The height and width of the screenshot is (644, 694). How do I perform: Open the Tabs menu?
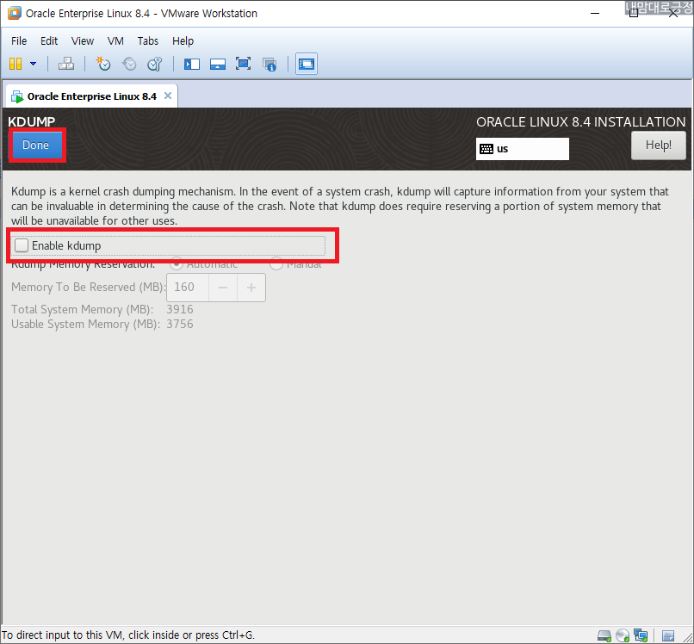pos(148,41)
